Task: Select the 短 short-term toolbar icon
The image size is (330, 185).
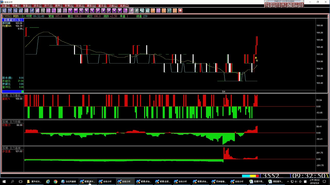Action: click(x=4, y=11)
